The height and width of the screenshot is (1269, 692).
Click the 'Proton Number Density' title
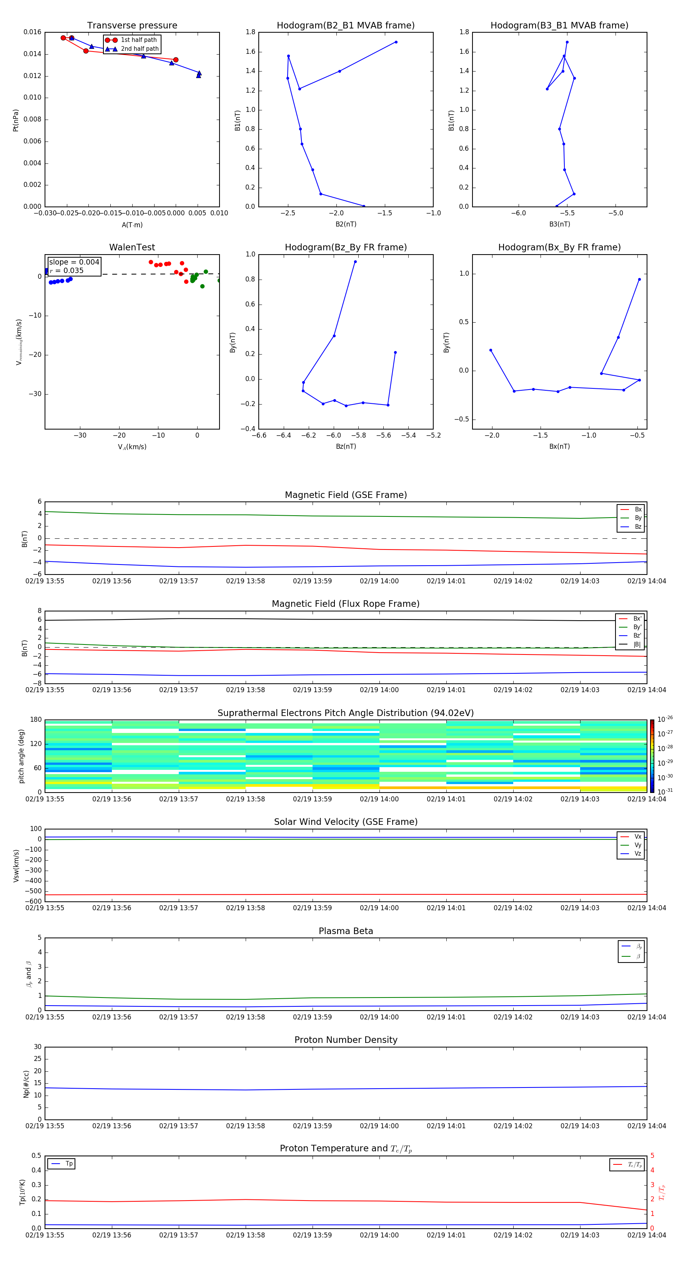tap(346, 1040)
